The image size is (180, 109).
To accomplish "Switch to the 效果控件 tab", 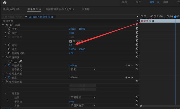I will [x=33, y=9].
